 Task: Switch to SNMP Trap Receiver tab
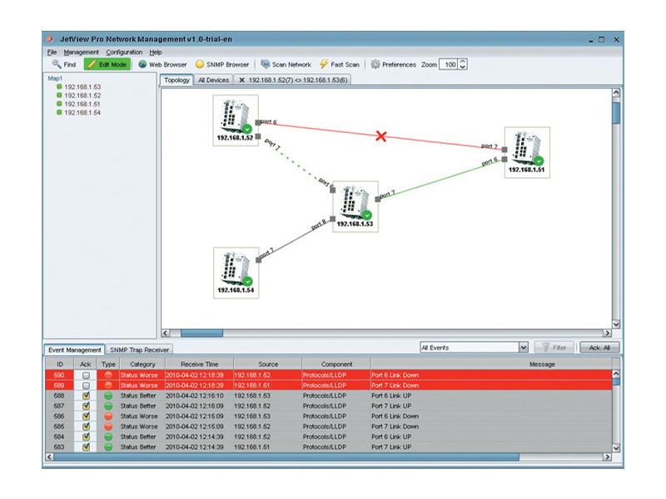pos(139,350)
